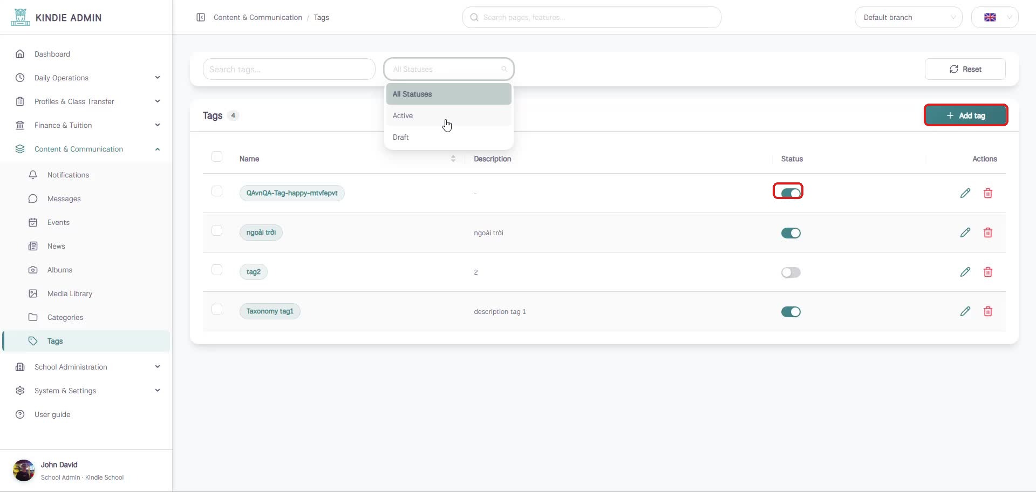This screenshot has width=1036, height=492.
Task: Sort by Name column arrows
Action: [x=453, y=159]
